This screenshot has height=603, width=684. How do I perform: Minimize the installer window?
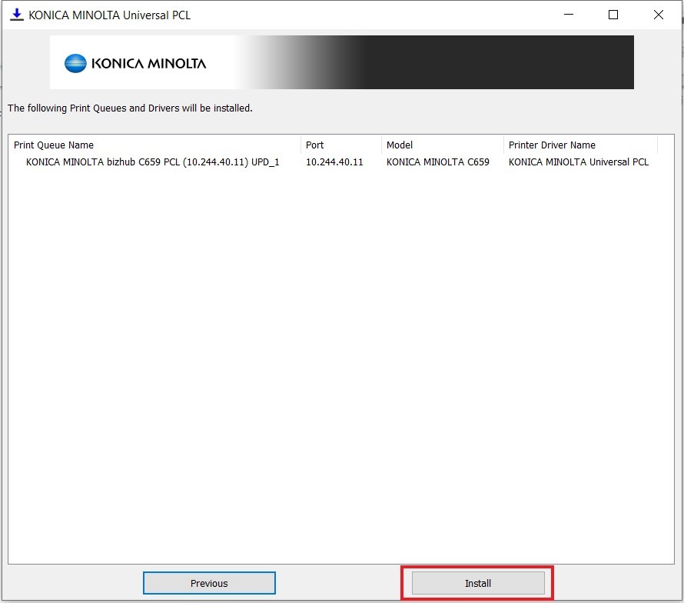[568, 15]
